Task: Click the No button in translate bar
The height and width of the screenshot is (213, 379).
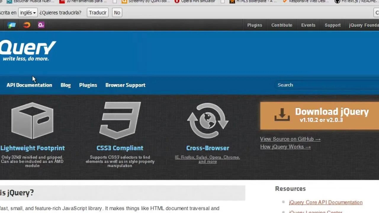Action: 117,13
